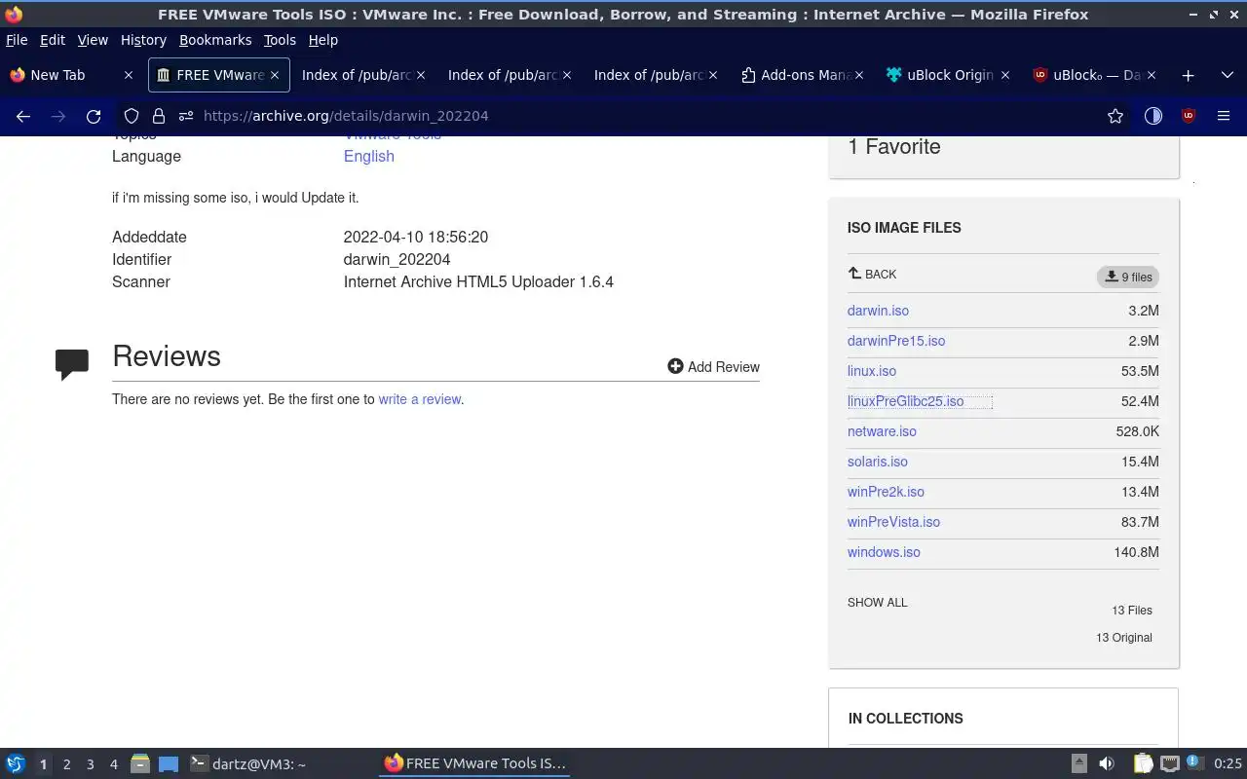
Task: Open Firefox hamburger application menu
Action: [x=1224, y=116]
